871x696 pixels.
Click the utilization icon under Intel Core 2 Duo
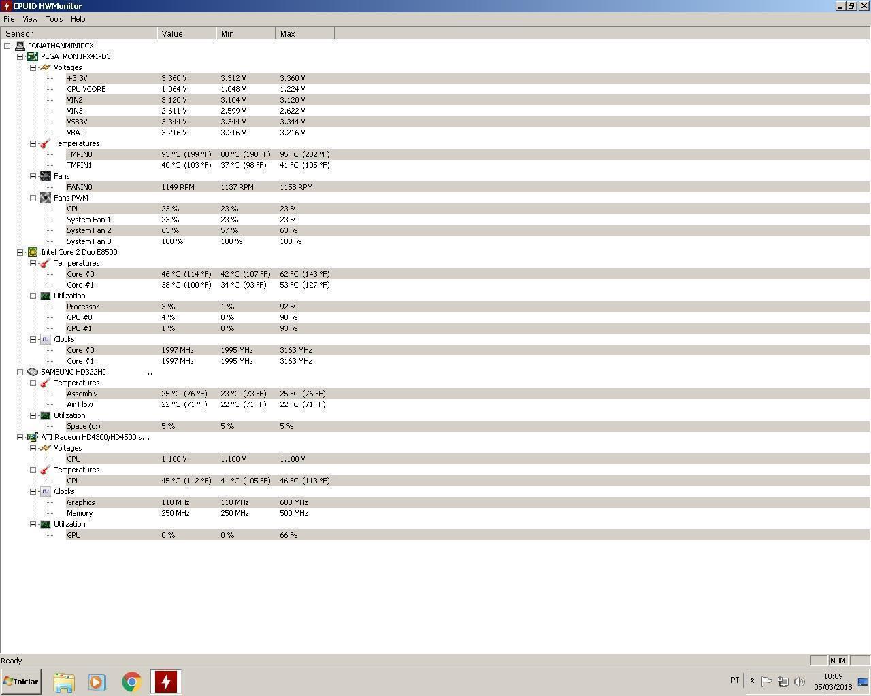[x=46, y=296]
